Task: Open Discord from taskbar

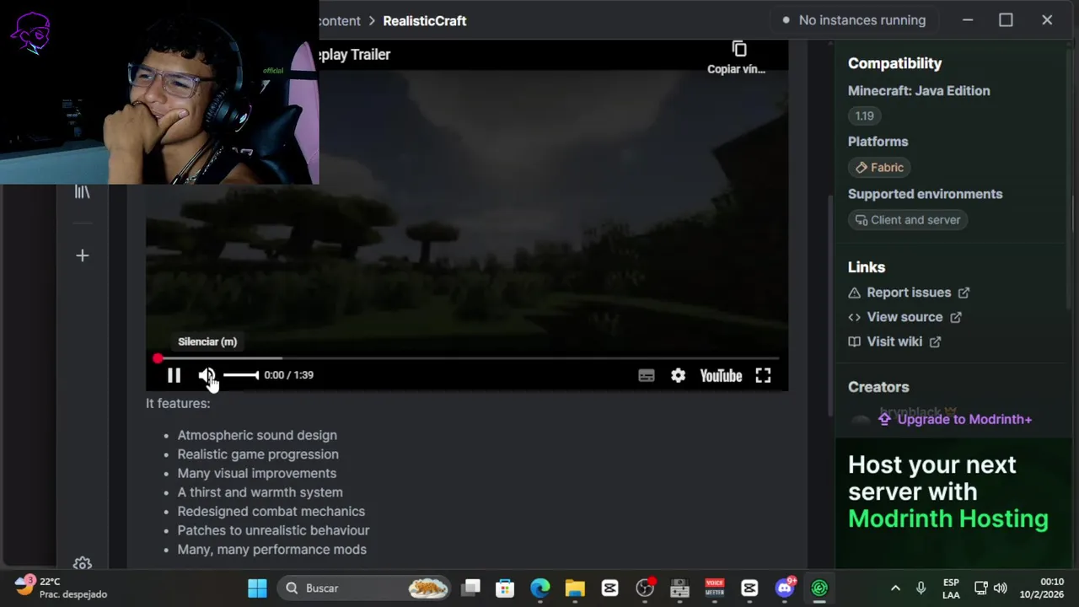Action: tap(785, 588)
